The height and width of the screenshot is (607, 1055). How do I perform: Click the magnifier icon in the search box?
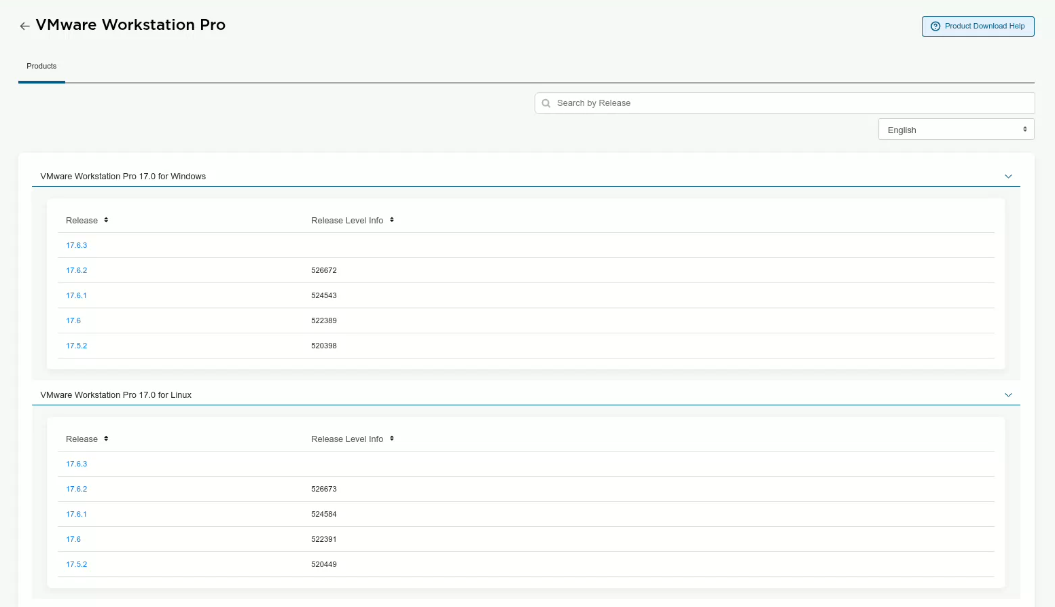coord(546,103)
